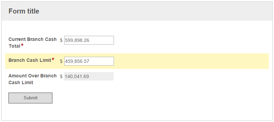This screenshot has height=122, width=274.
Task: Click on the 140,041.69 calculated value
Action: click(77, 76)
